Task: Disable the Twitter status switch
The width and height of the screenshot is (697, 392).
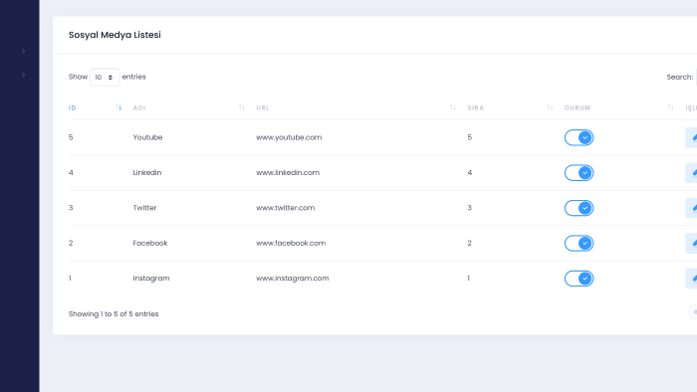Action: point(579,208)
